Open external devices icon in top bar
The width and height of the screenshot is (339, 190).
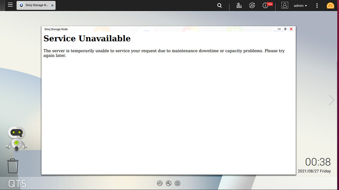coord(252,5)
